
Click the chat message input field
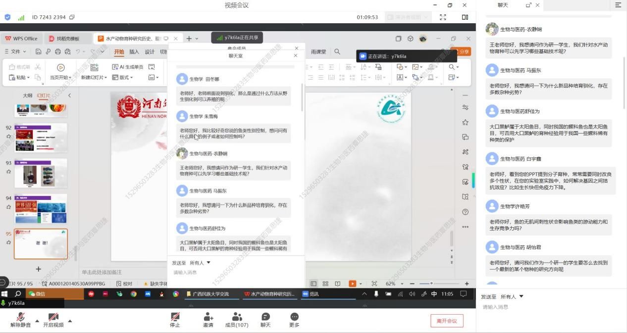coord(545,307)
